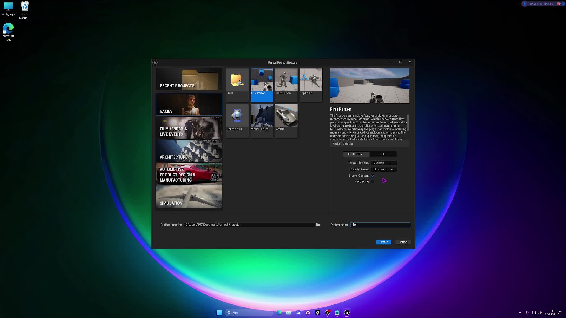The width and height of the screenshot is (566, 318).
Task: Collapse the Project Defaults section header
Action: coord(369,144)
